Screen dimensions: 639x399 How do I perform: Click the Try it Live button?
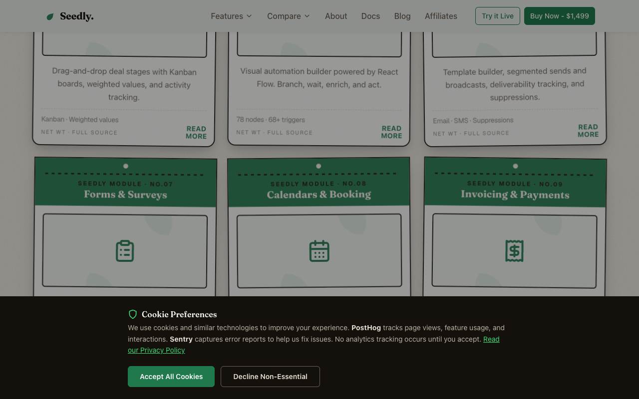point(498,16)
